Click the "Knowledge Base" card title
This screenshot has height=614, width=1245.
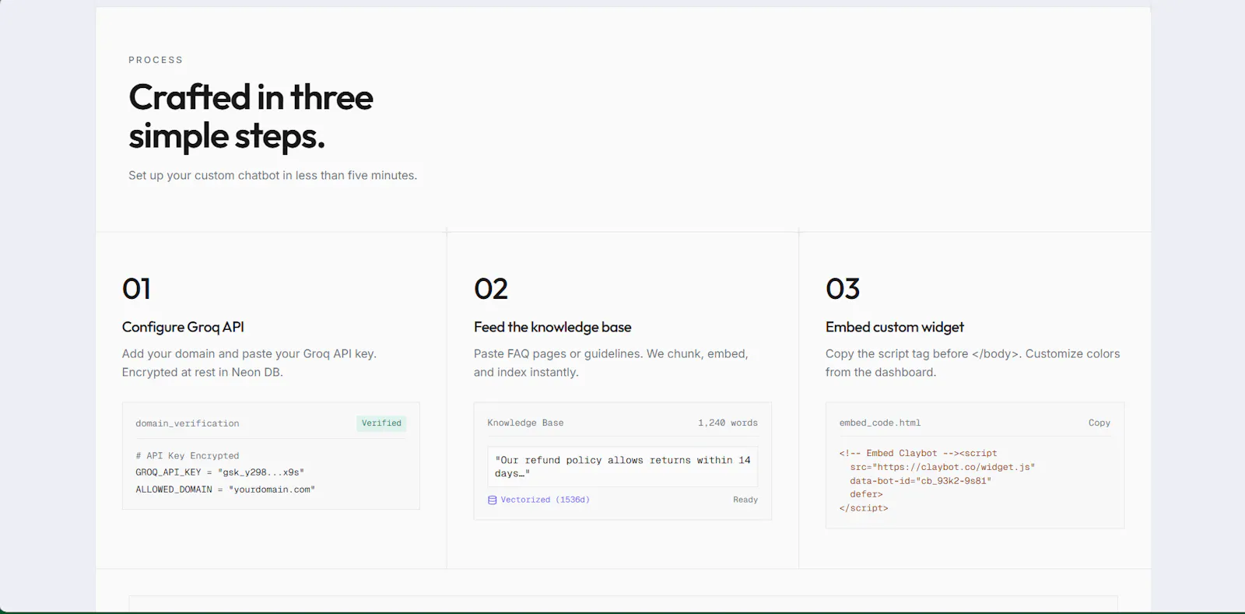525,423
